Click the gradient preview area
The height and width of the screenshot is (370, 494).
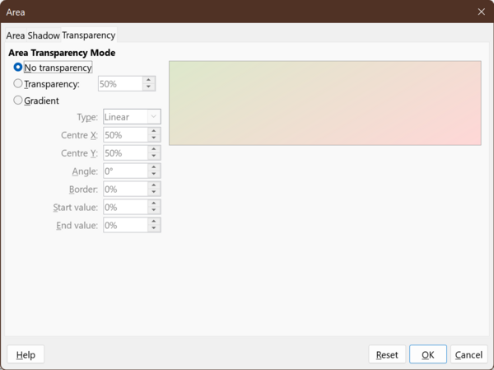click(324, 103)
